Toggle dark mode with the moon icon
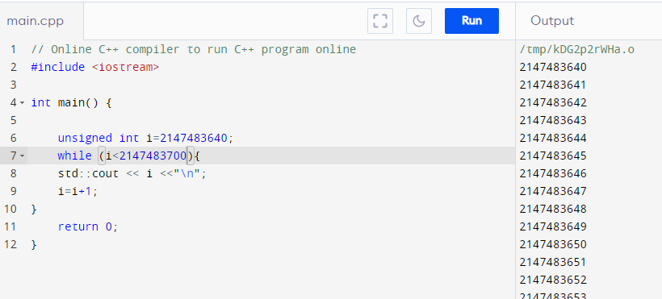This screenshot has height=299, width=662. 419,21
